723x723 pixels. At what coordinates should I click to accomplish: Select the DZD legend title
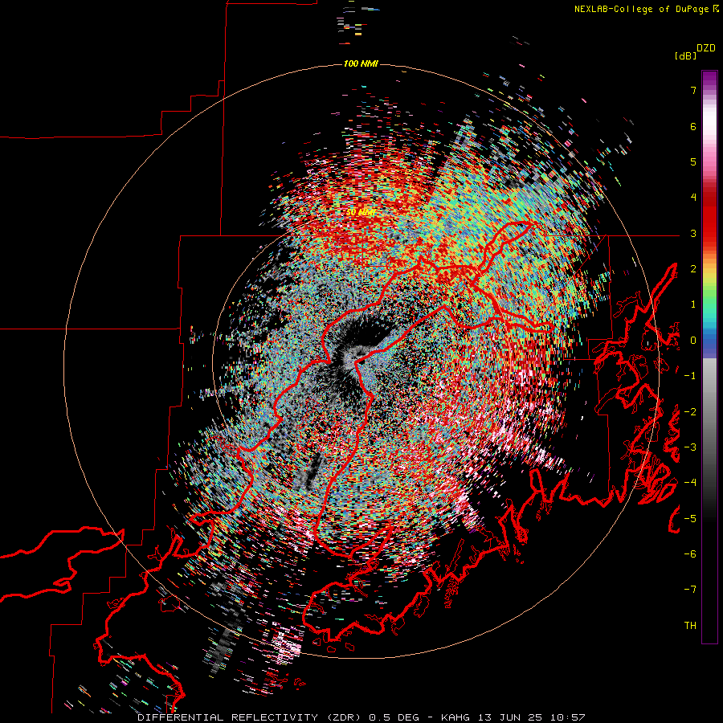[706, 48]
